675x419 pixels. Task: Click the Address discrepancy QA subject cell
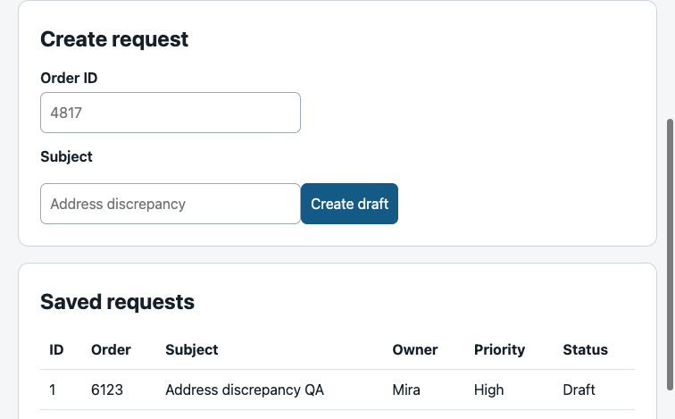[x=245, y=390]
